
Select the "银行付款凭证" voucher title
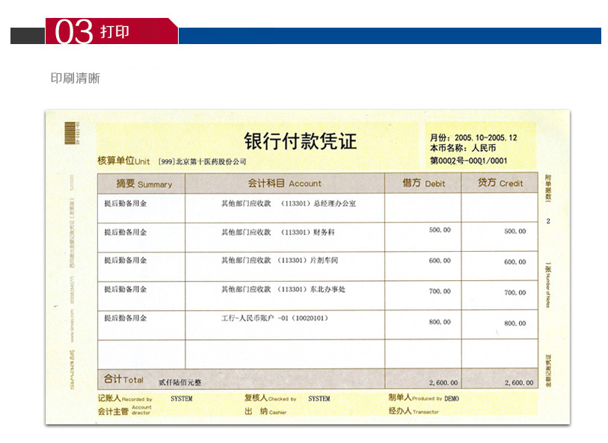pos(301,141)
